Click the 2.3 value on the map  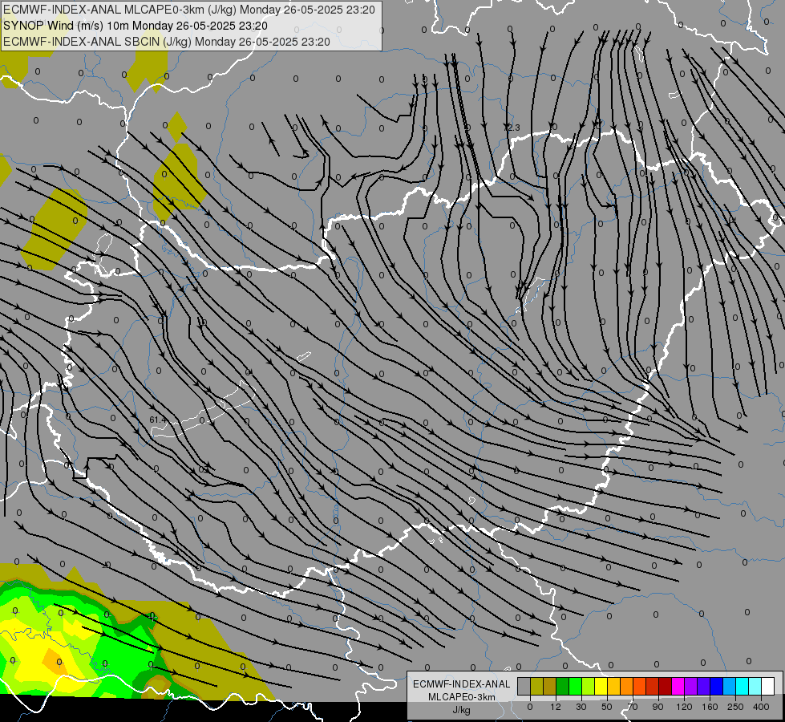click(x=513, y=128)
